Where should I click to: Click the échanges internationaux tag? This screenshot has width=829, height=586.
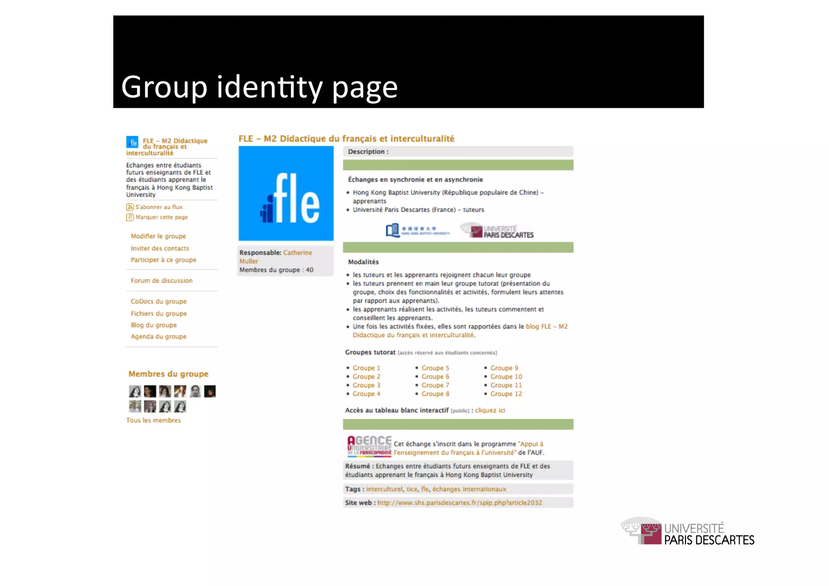(x=469, y=489)
